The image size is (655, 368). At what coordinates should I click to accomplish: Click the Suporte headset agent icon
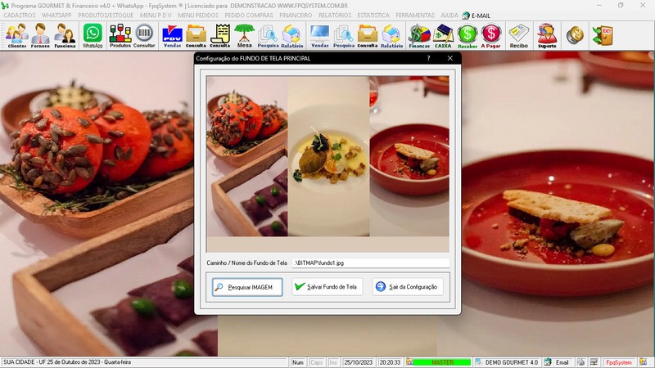pos(547,36)
